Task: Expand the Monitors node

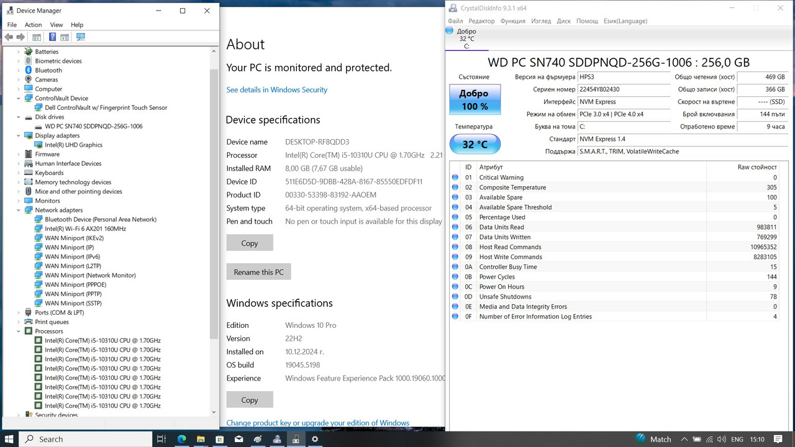Action: [19, 201]
